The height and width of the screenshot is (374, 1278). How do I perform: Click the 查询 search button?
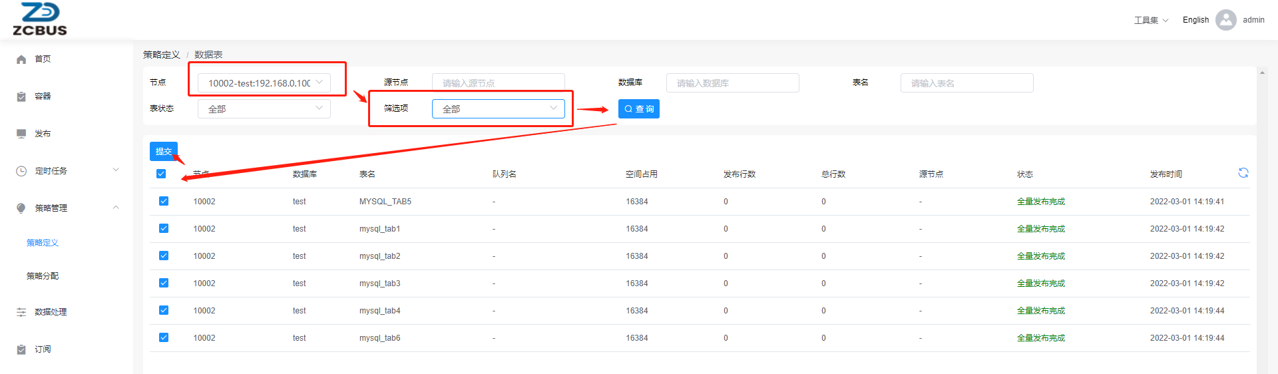[638, 108]
